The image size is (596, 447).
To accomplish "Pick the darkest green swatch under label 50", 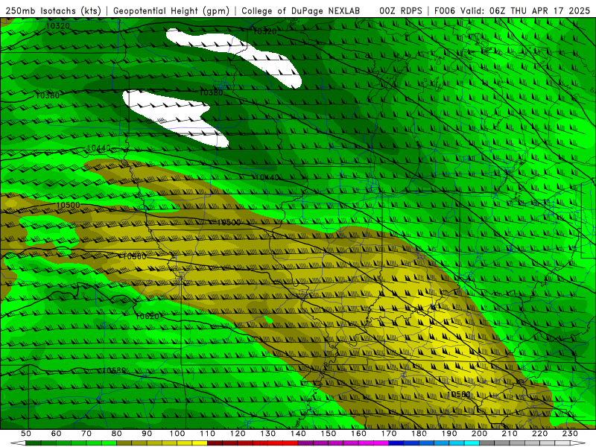I will 34,443.
